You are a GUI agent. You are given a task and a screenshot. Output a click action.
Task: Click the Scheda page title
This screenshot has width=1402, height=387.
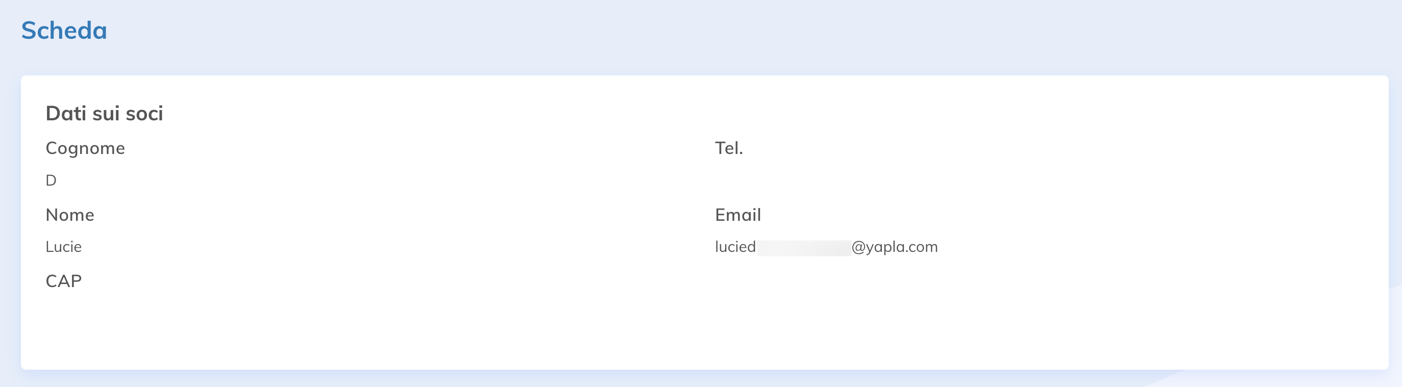point(64,31)
